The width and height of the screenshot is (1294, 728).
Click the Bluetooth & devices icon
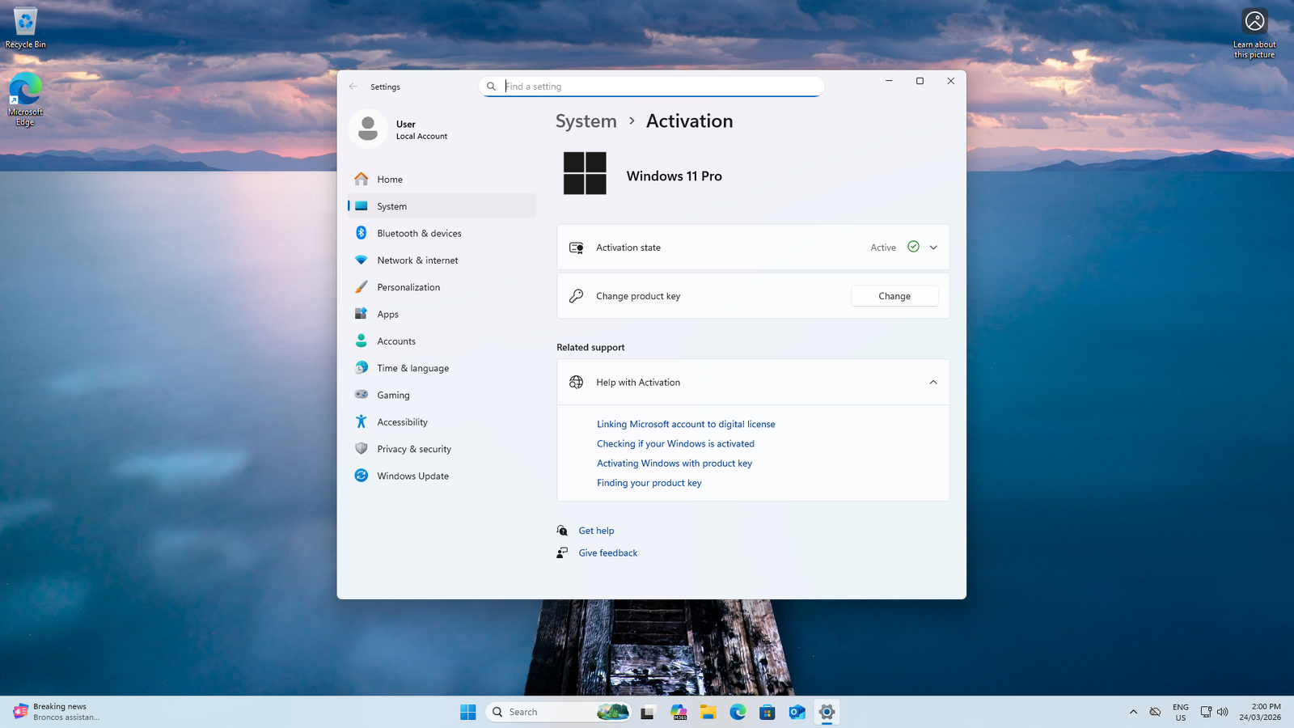(361, 233)
